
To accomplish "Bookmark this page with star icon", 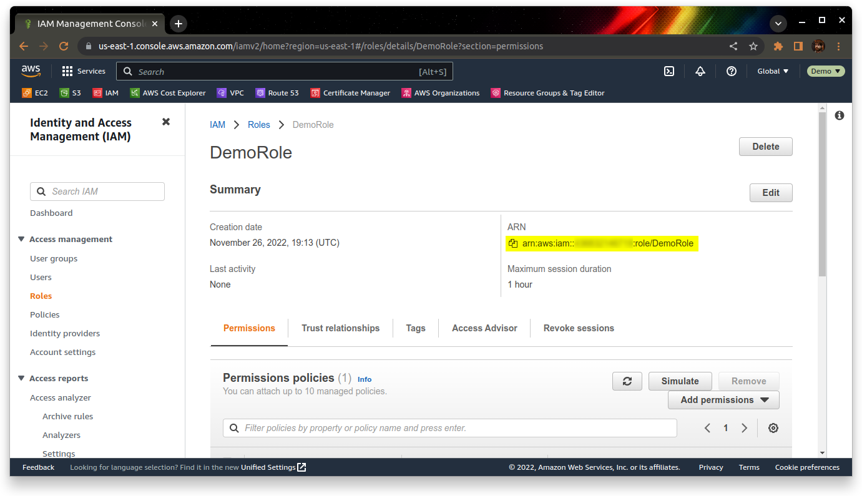I will click(x=753, y=46).
